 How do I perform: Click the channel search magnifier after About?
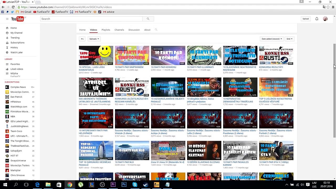coord(156,30)
